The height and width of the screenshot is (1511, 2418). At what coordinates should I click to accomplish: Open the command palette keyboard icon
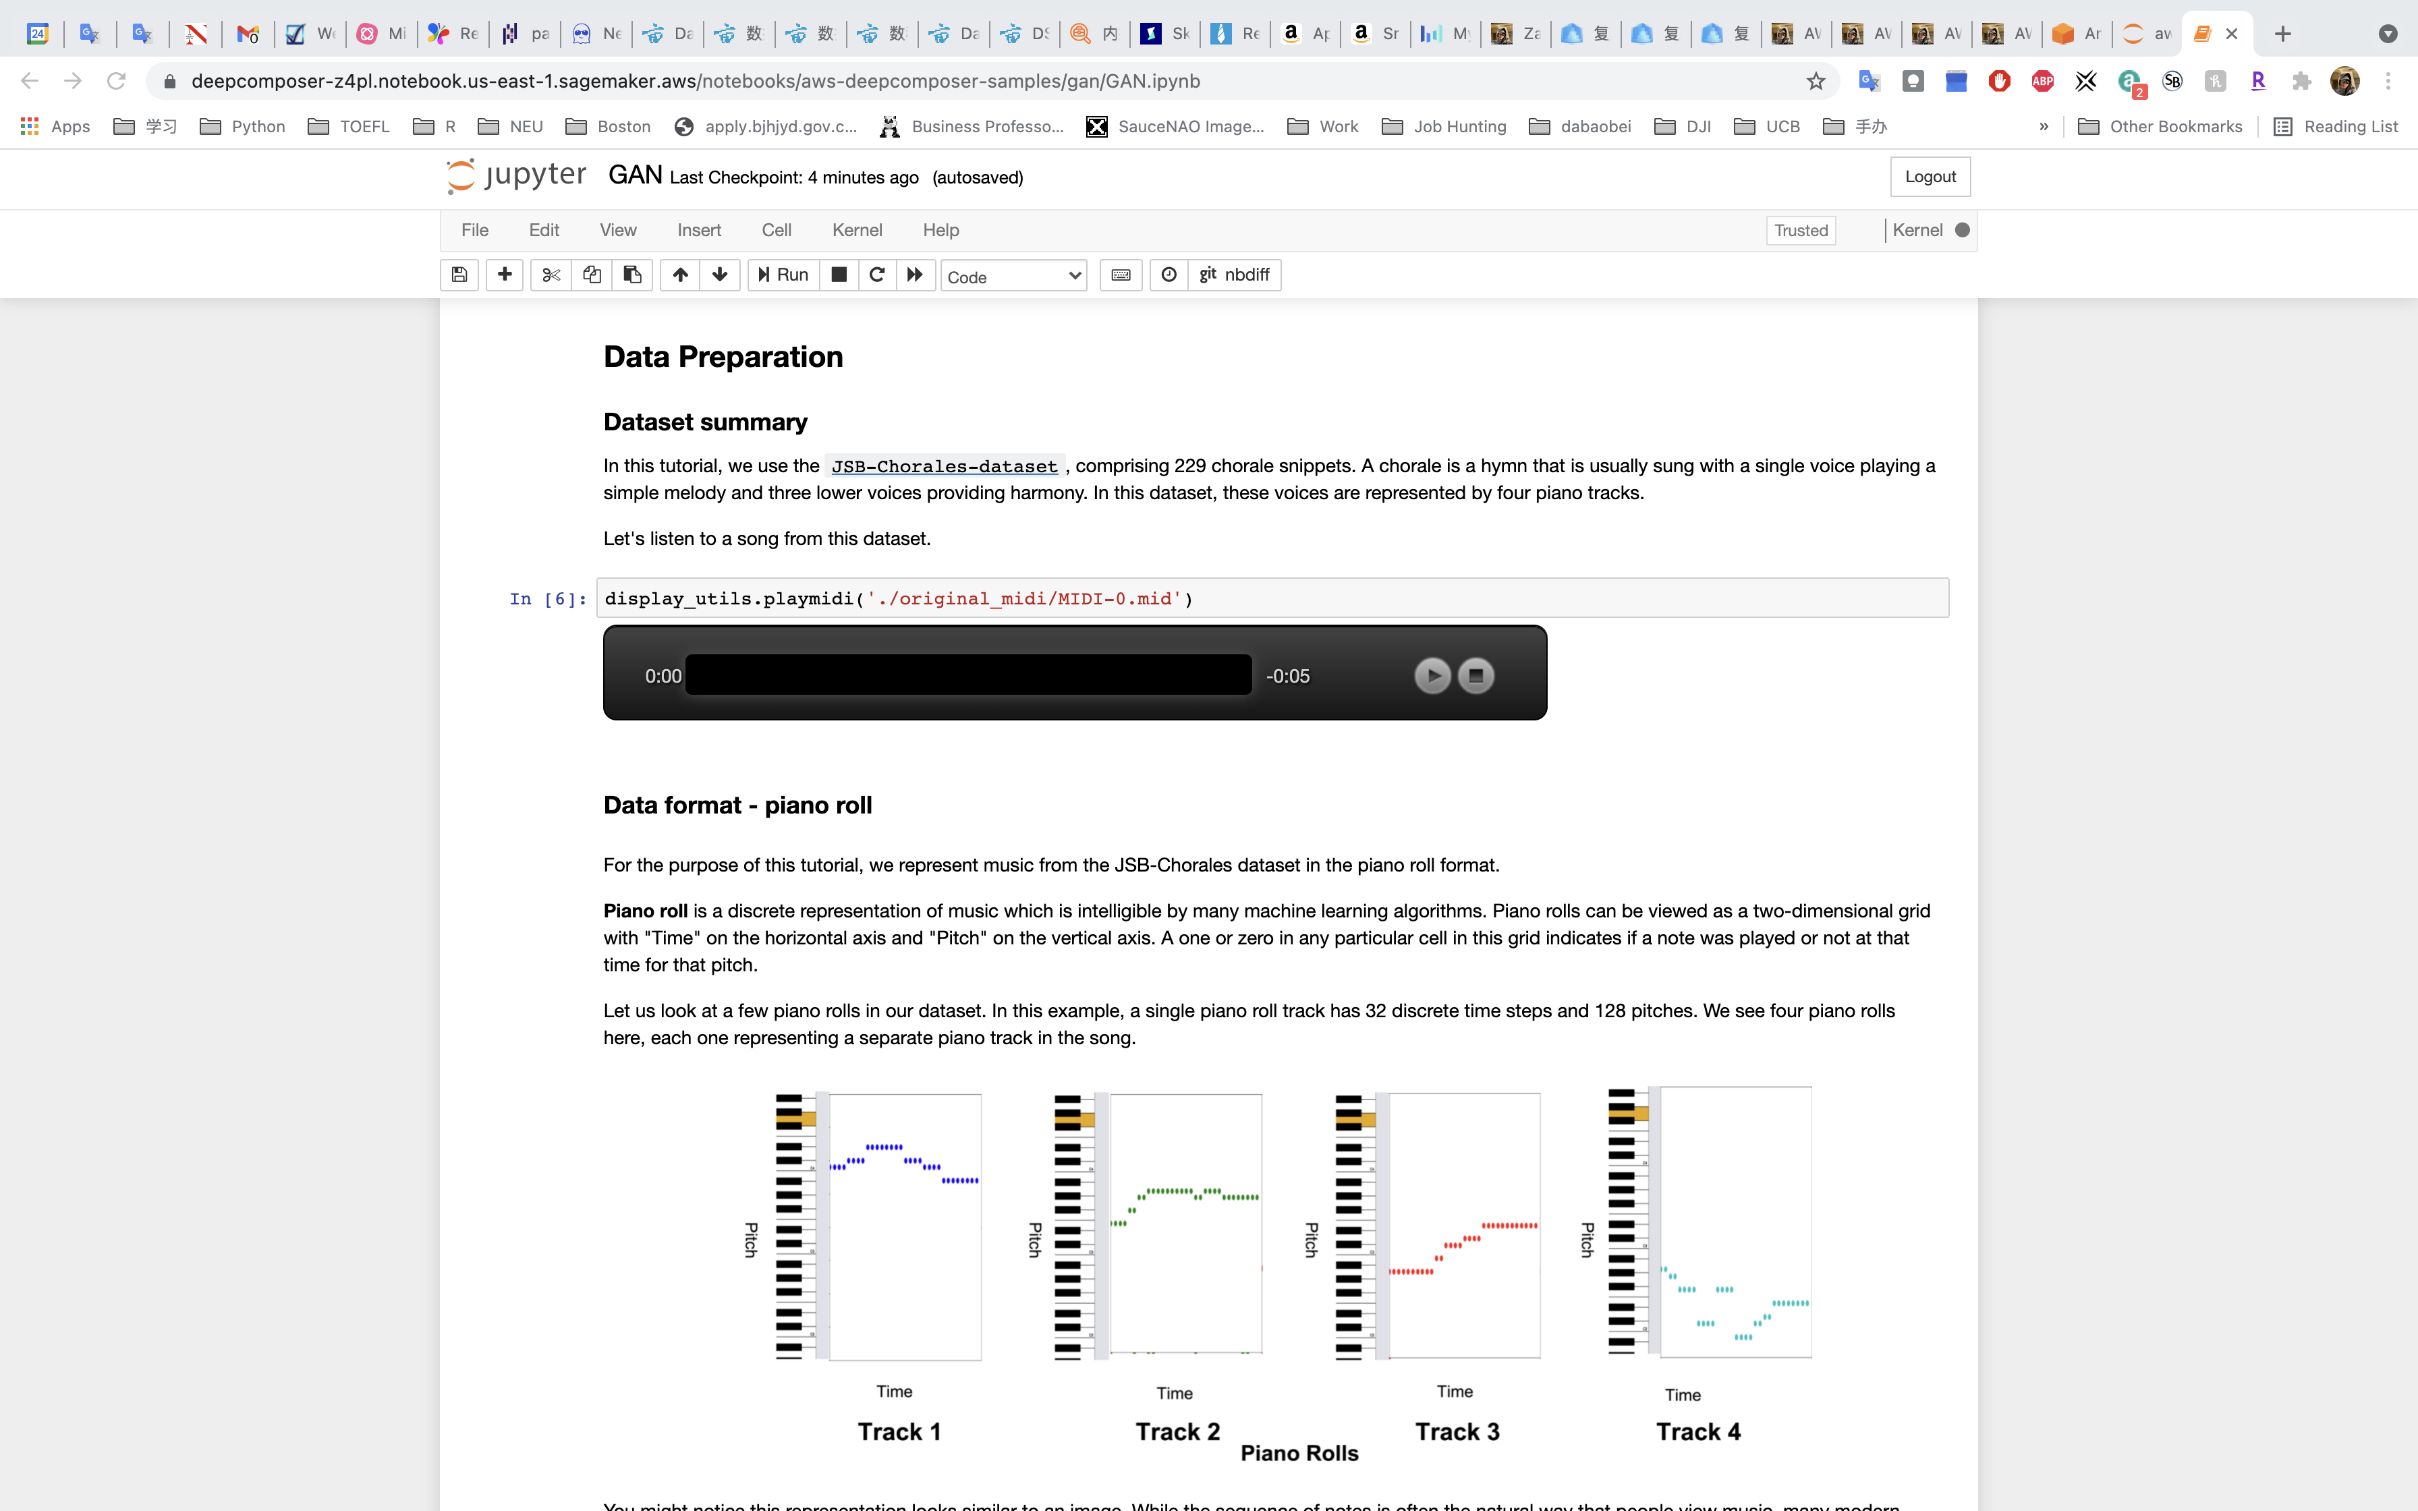click(1121, 275)
